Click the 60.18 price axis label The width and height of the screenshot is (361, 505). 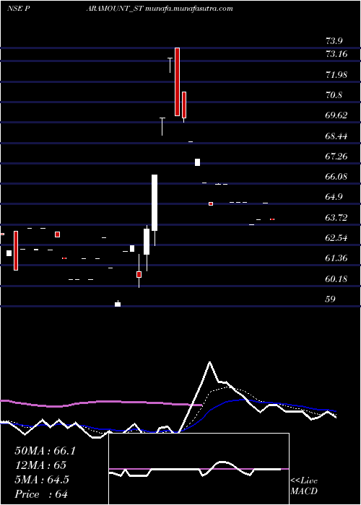336,279
